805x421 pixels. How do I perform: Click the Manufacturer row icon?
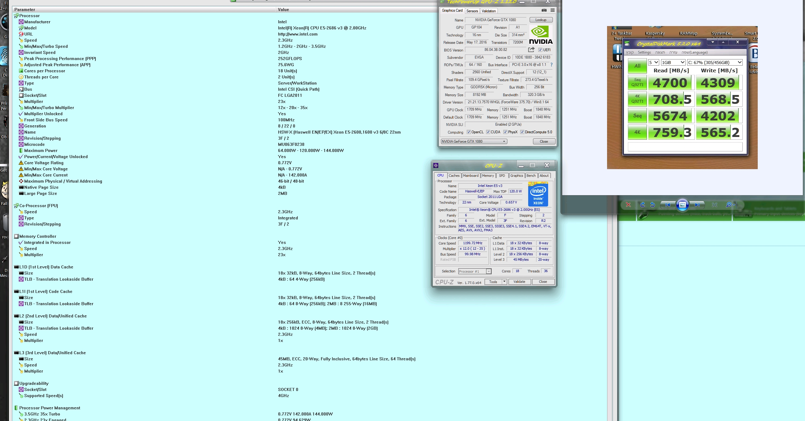click(21, 22)
